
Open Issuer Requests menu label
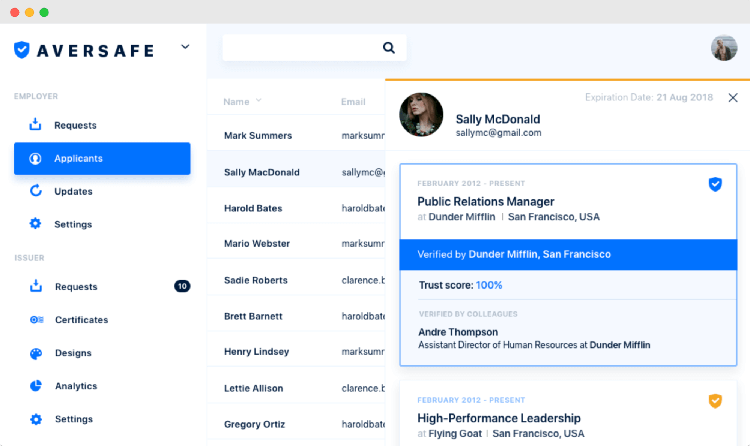[x=76, y=287]
